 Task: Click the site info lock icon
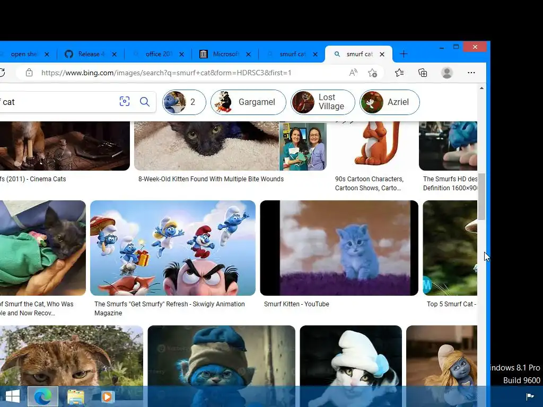point(29,73)
